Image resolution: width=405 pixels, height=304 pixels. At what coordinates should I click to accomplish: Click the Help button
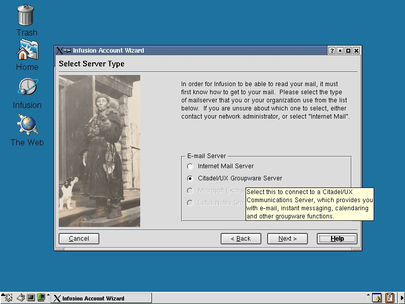pyautogui.click(x=337, y=239)
